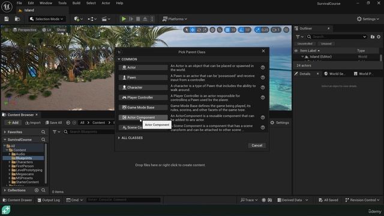Open the Perspective view mode menu
The height and width of the screenshot is (216, 384).
25,30
